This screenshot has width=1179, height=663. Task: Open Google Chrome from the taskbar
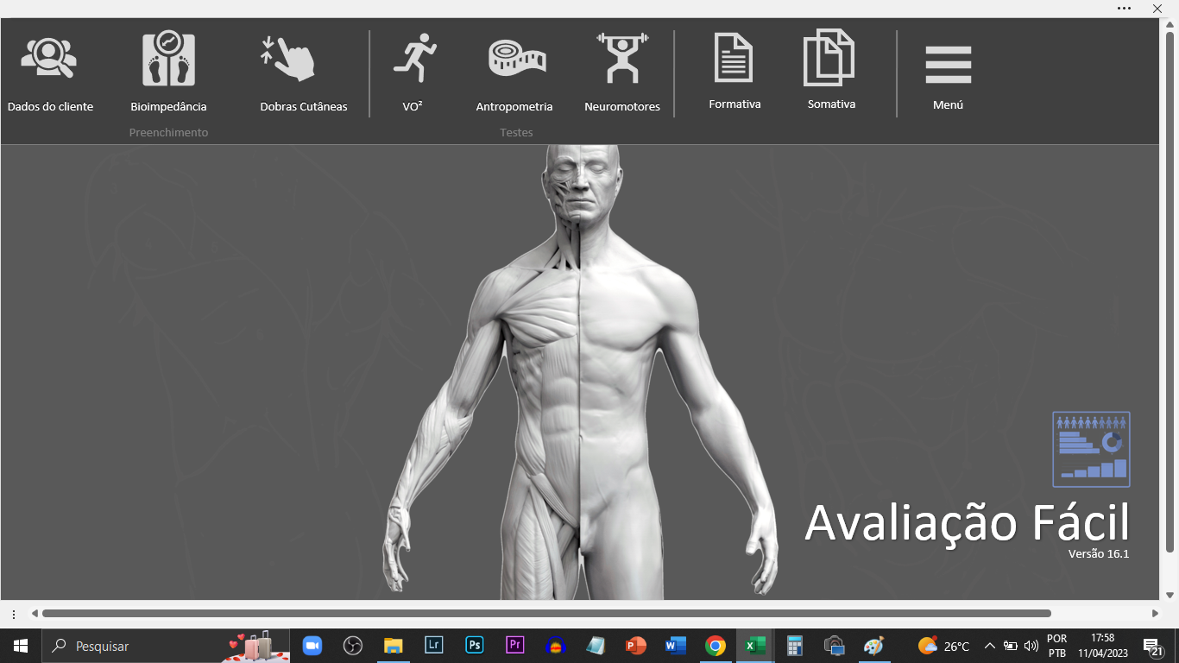715,646
